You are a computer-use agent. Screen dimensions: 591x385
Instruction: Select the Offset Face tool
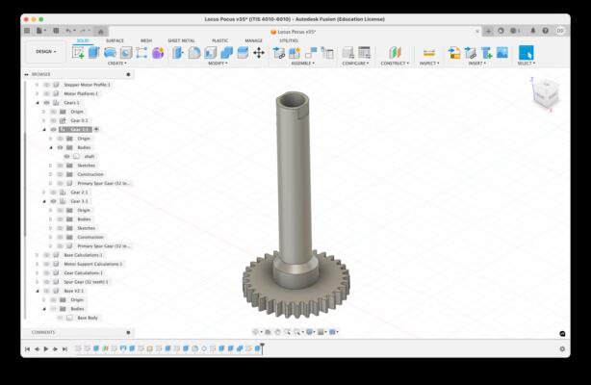[243, 52]
